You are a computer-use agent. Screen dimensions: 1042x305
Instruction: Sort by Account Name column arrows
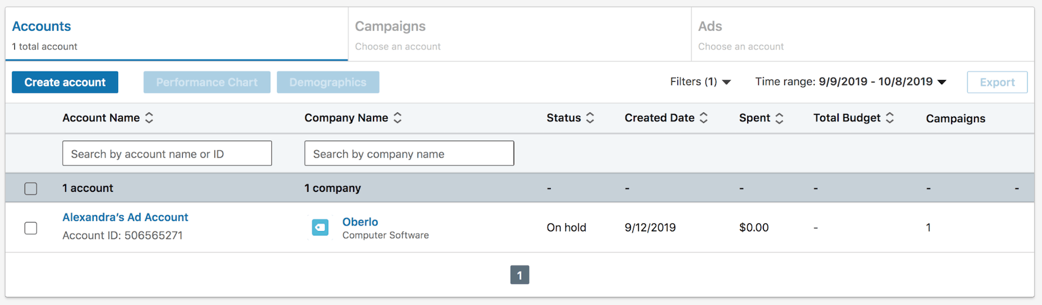pyautogui.click(x=149, y=118)
